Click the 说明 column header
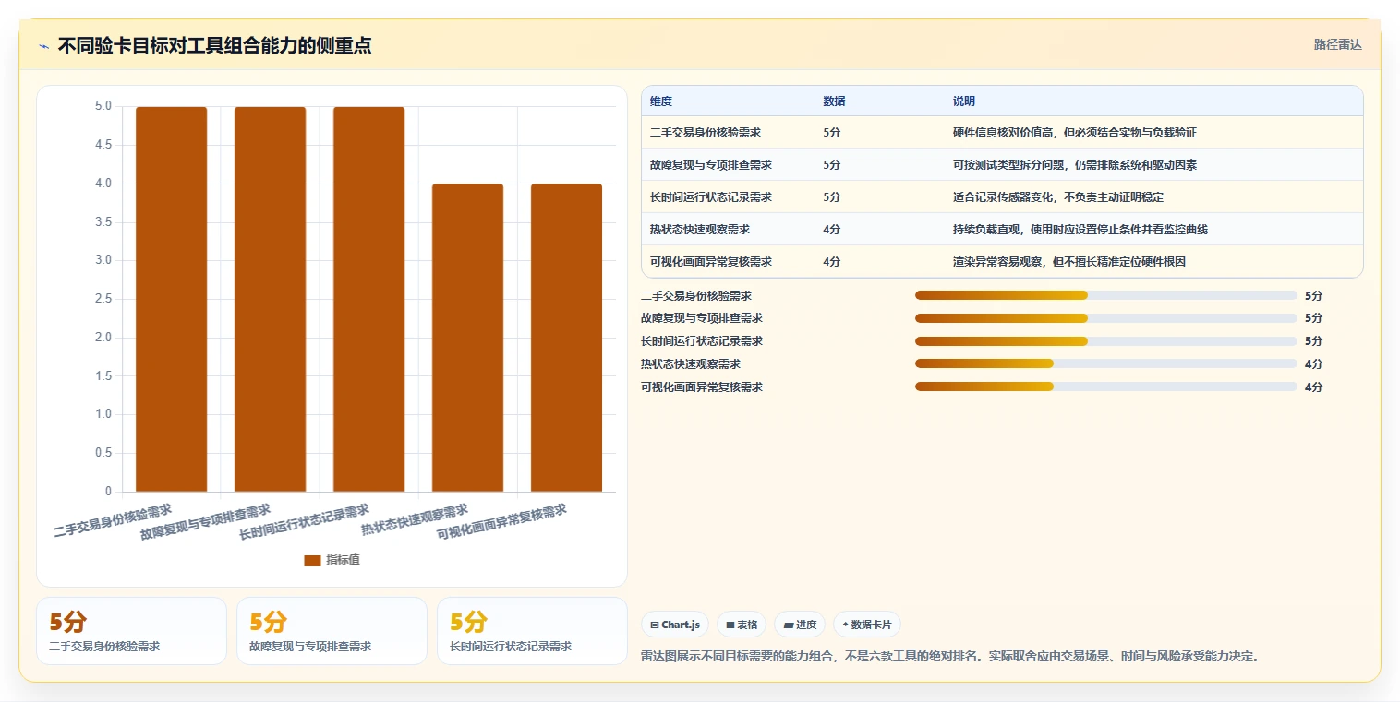1400x702 pixels. (x=964, y=101)
